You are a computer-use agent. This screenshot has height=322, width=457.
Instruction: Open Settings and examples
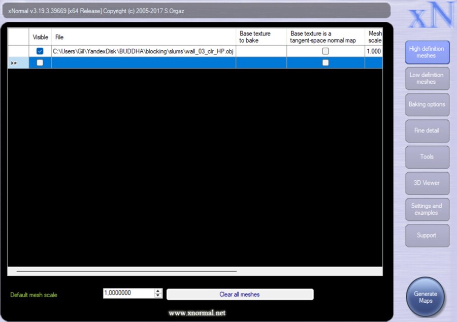coord(427,209)
